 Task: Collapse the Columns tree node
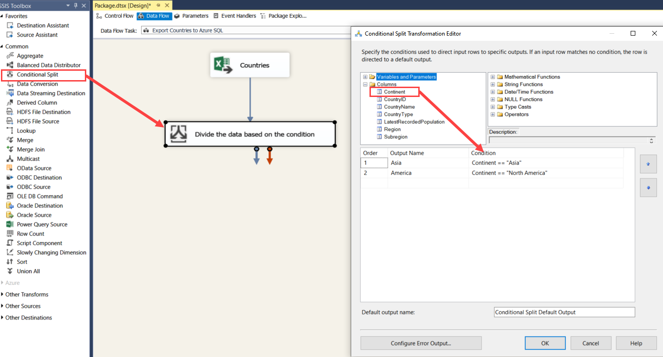tap(365, 84)
